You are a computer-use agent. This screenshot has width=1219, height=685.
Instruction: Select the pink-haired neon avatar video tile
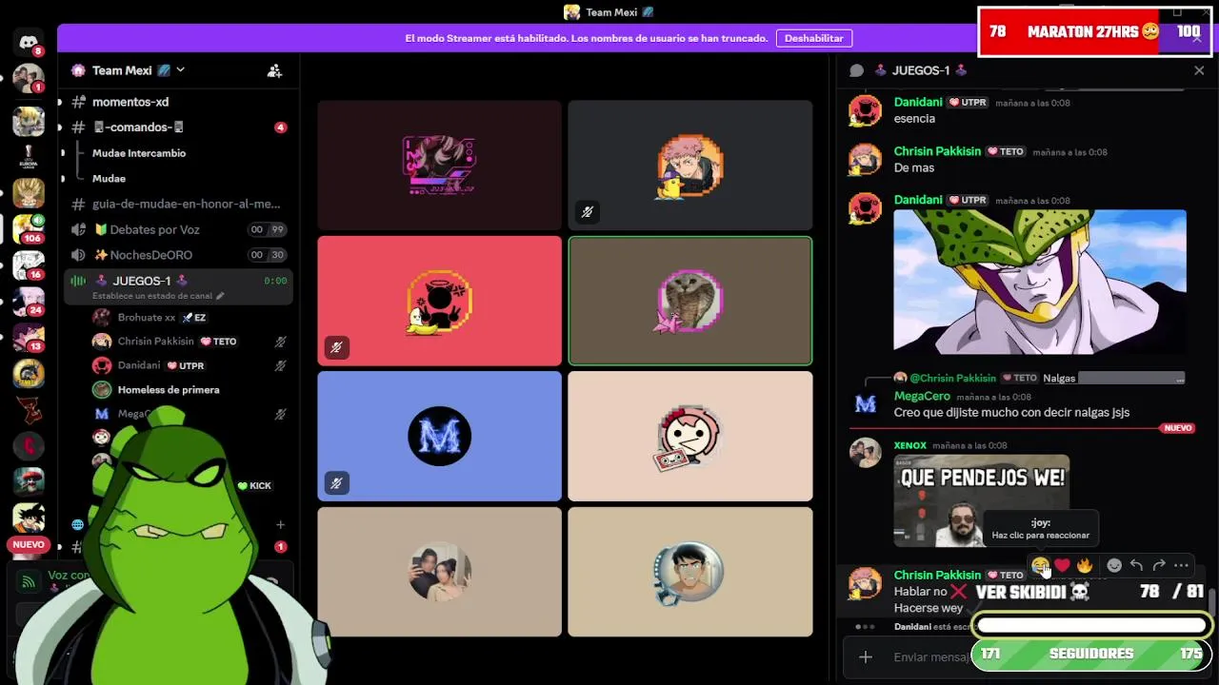point(439,166)
